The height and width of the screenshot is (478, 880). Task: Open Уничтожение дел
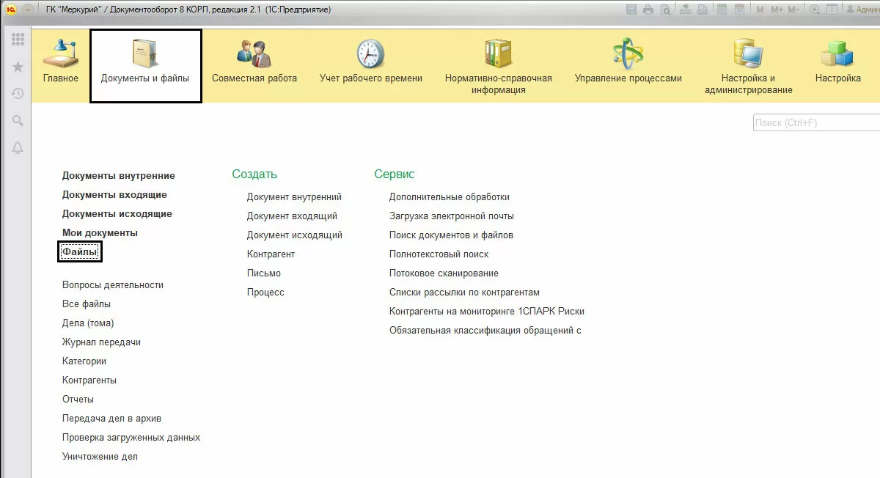pos(100,457)
